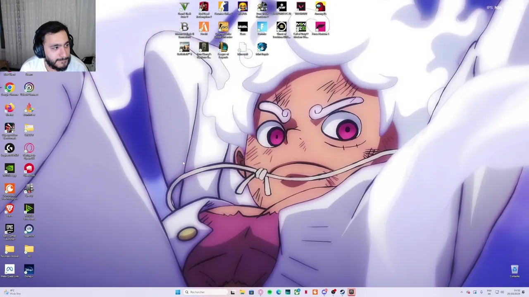Select the Disney+ desktop shortcut
Screen dimensions: 529x297
29,271
